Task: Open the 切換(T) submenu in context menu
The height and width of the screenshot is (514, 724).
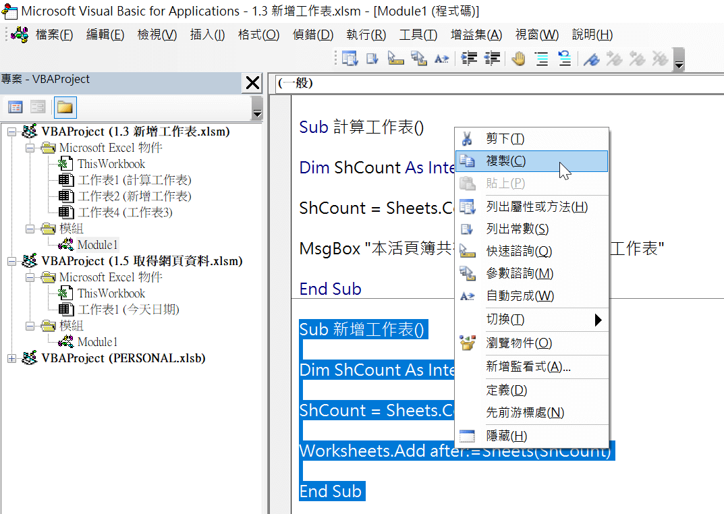Action: 532,319
